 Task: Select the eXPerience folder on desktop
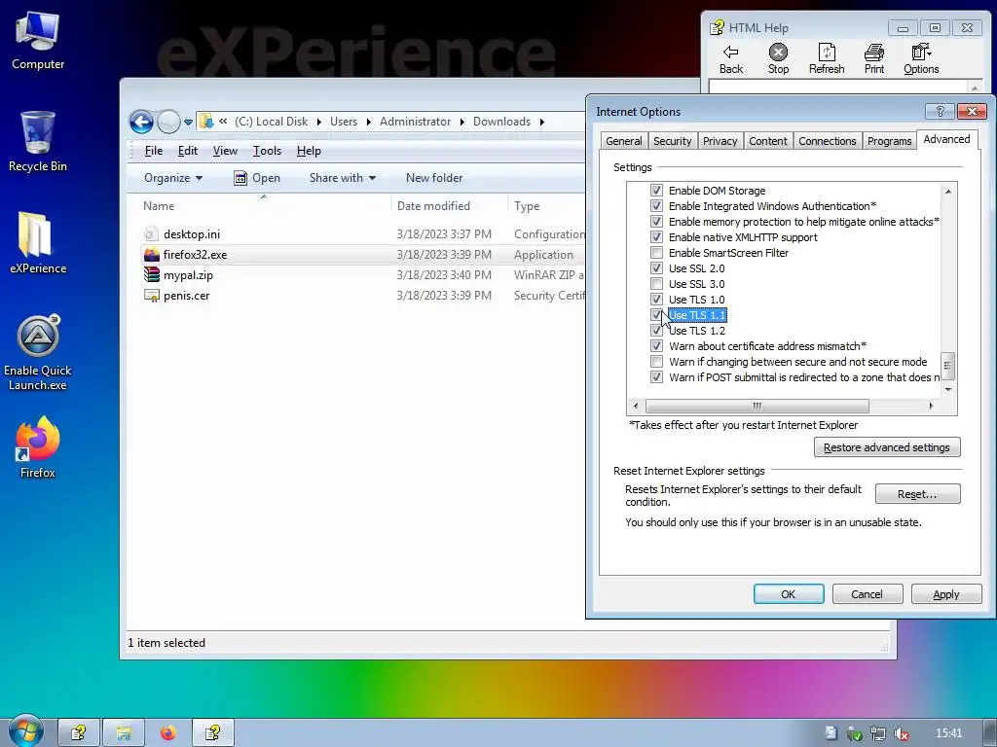(x=38, y=242)
